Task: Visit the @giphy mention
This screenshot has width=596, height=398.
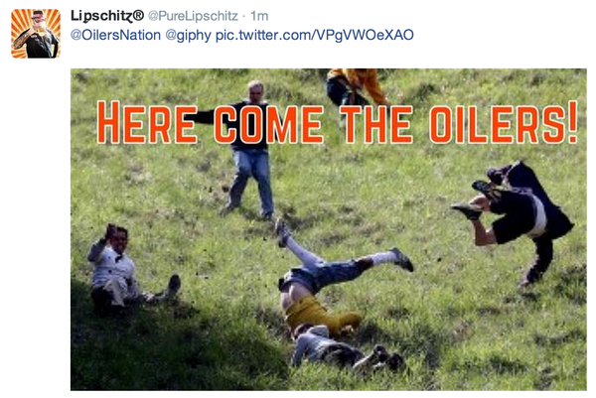Action: 188,36
